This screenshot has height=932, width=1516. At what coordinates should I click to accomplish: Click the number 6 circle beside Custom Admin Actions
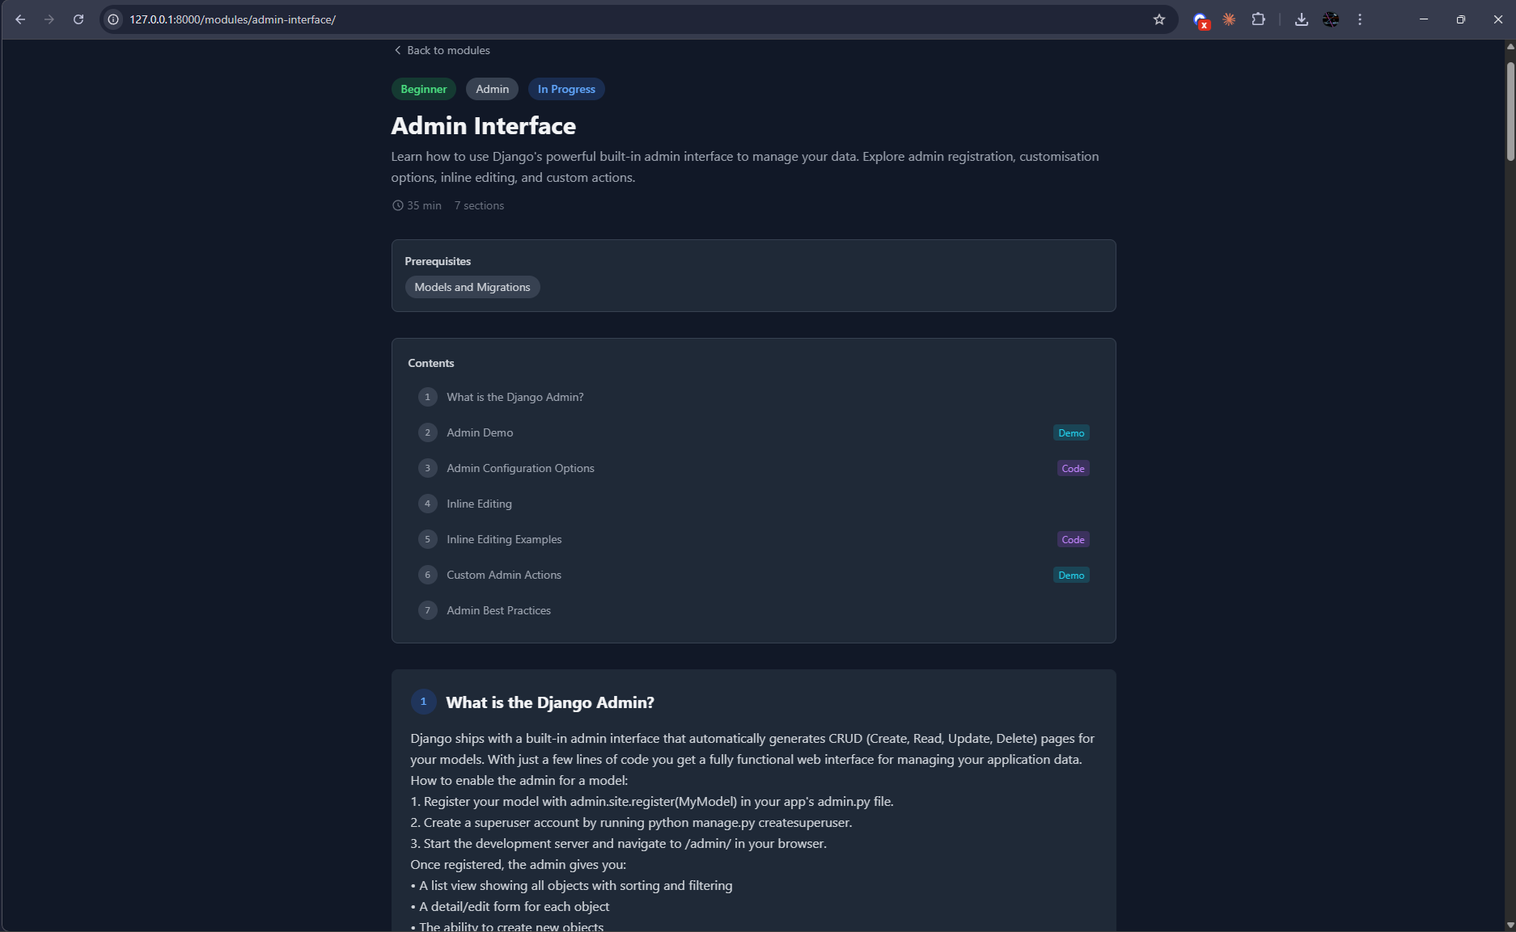pyautogui.click(x=428, y=575)
